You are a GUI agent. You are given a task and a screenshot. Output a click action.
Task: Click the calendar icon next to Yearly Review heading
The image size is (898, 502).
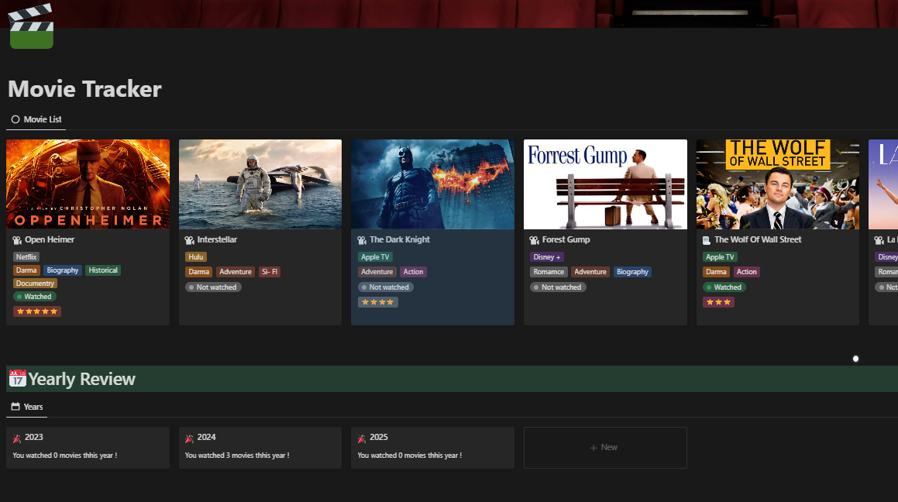pos(17,379)
